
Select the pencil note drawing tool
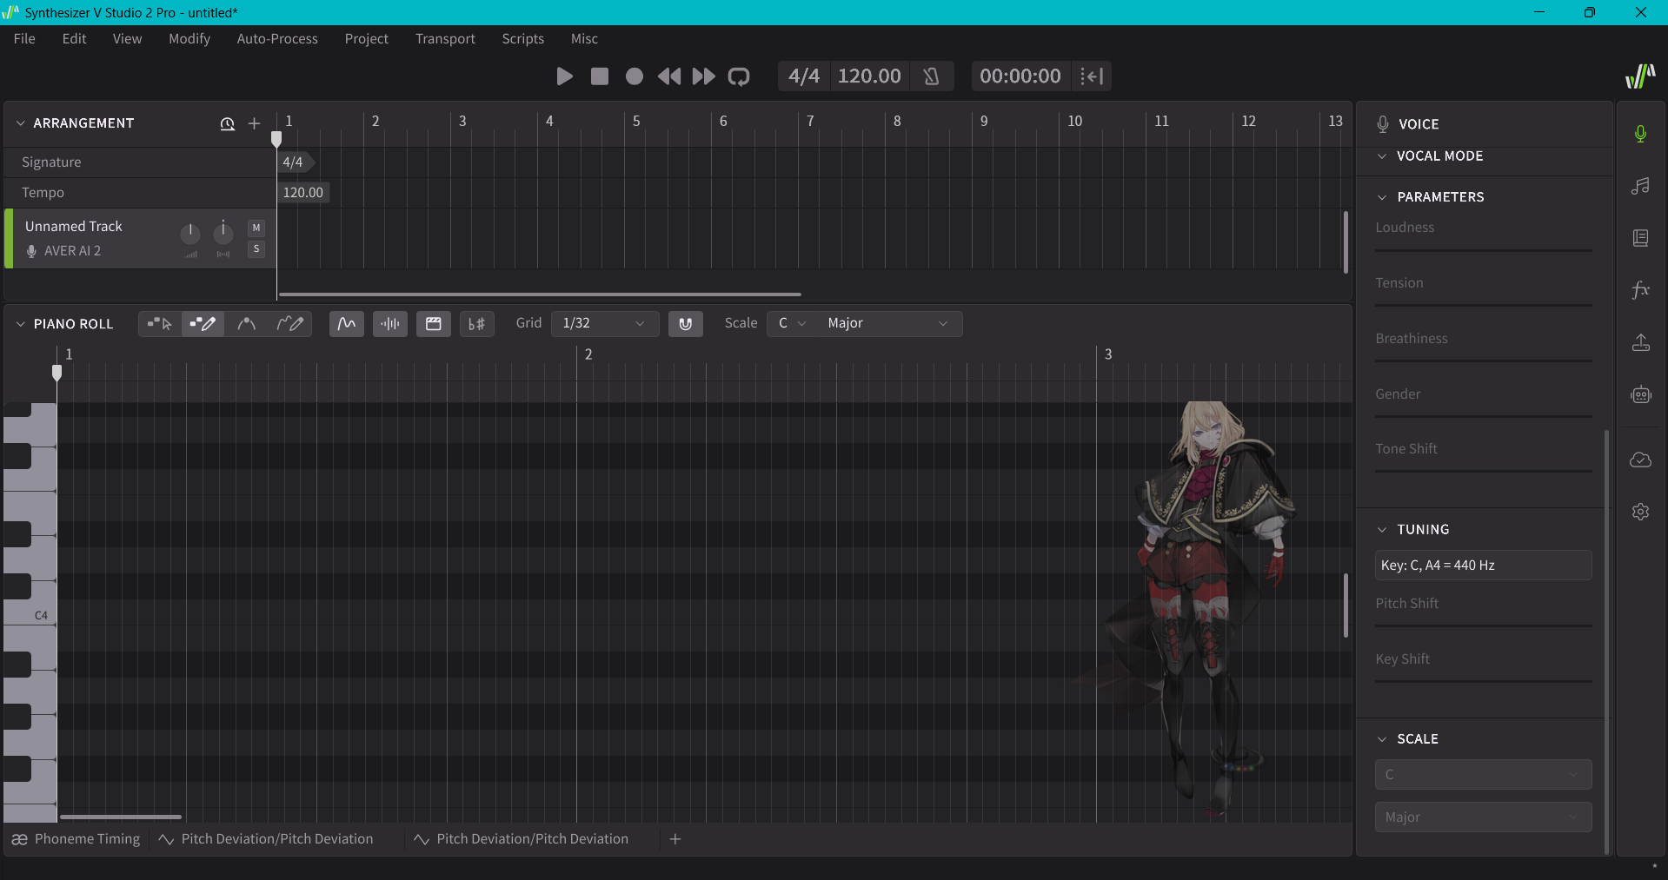(203, 324)
